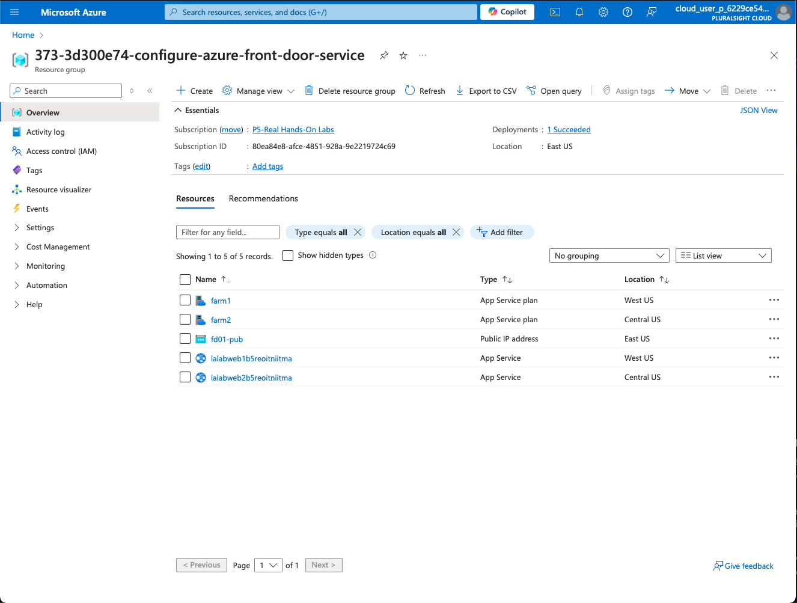Open the List view dropdown

[724, 256]
